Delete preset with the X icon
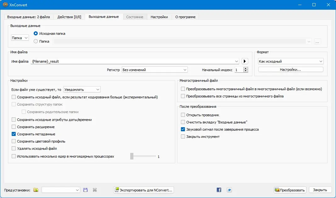 click(x=95, y=190)
